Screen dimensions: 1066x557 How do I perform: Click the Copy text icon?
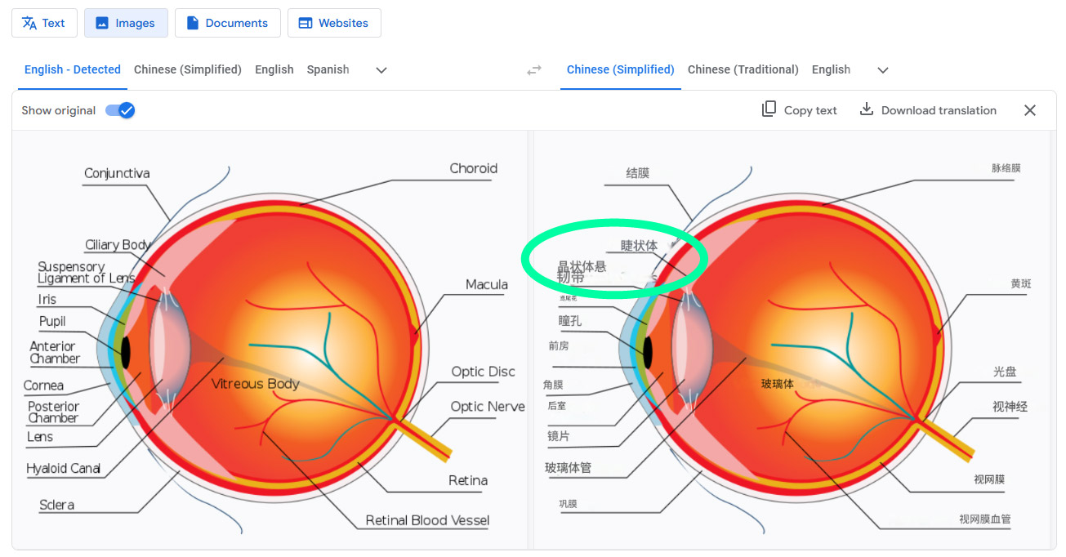(769, 109)
